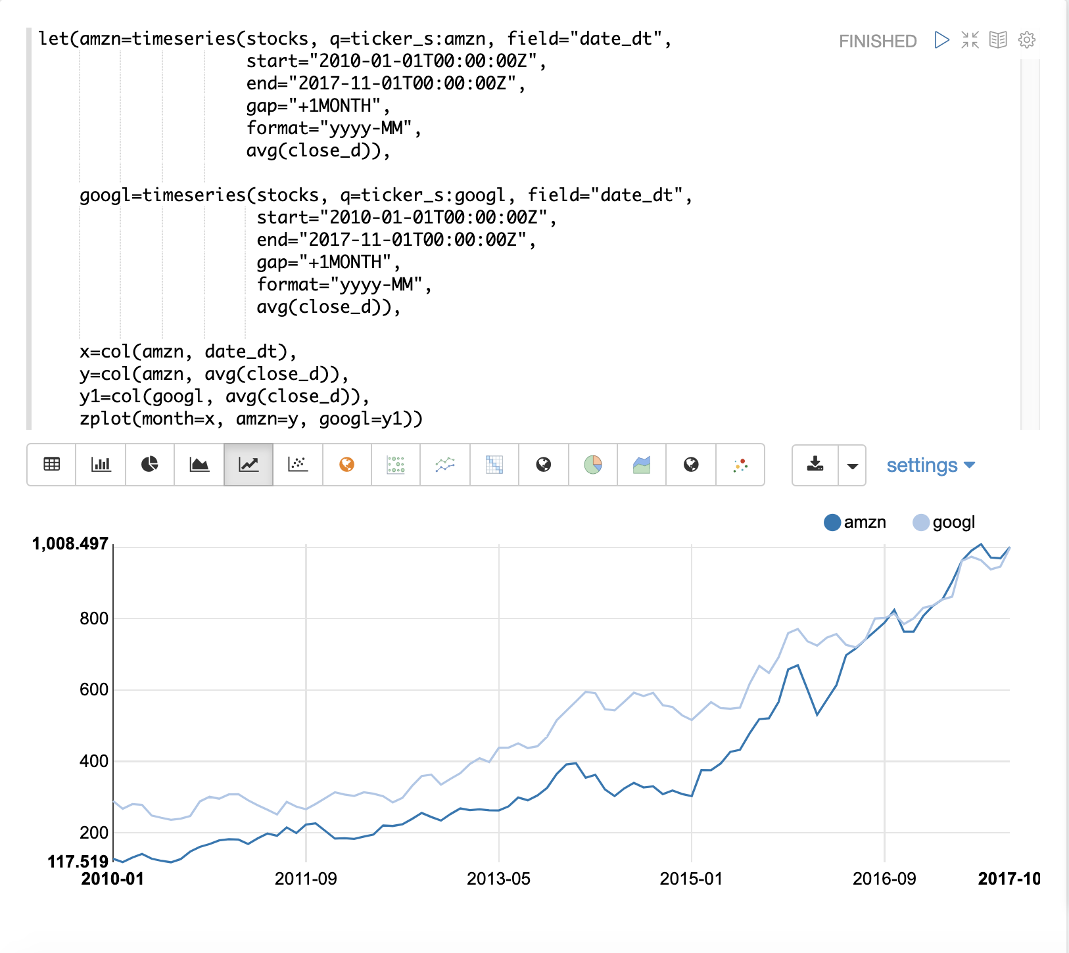
Task: Select the black area chart icon
Action: [199, 465]
